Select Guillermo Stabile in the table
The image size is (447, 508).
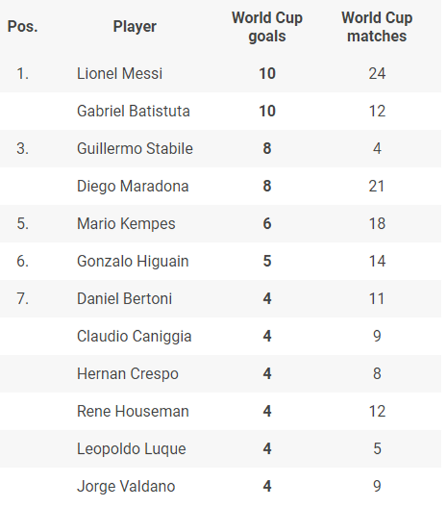click(135, 149)
